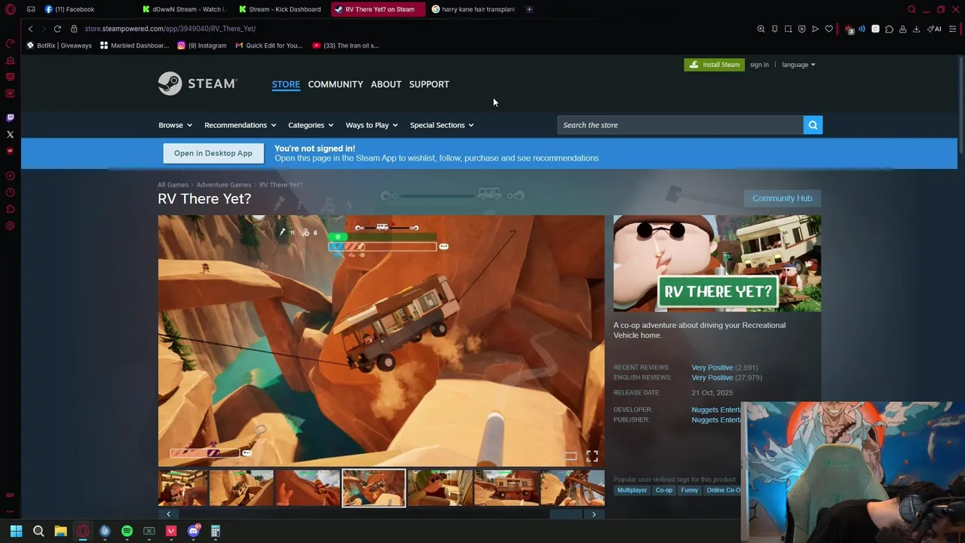Click the sign in link
The width and height of the screenshot is (965, 543).
[759, 65]
